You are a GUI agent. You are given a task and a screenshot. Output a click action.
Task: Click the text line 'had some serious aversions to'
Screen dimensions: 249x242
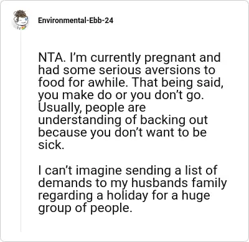tap(126, 70)
